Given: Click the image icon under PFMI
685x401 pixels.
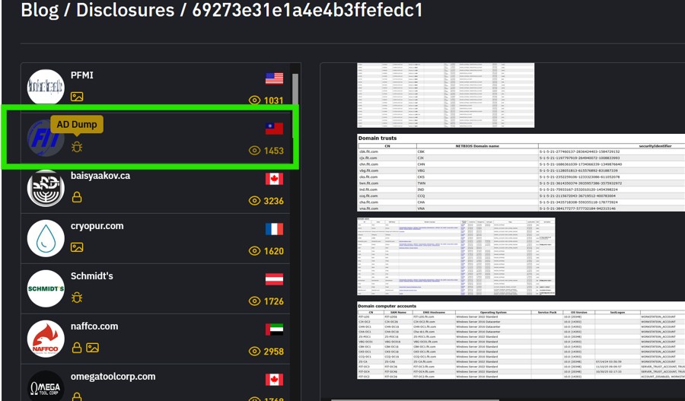Looking at the screenshot, I should 77,97.
